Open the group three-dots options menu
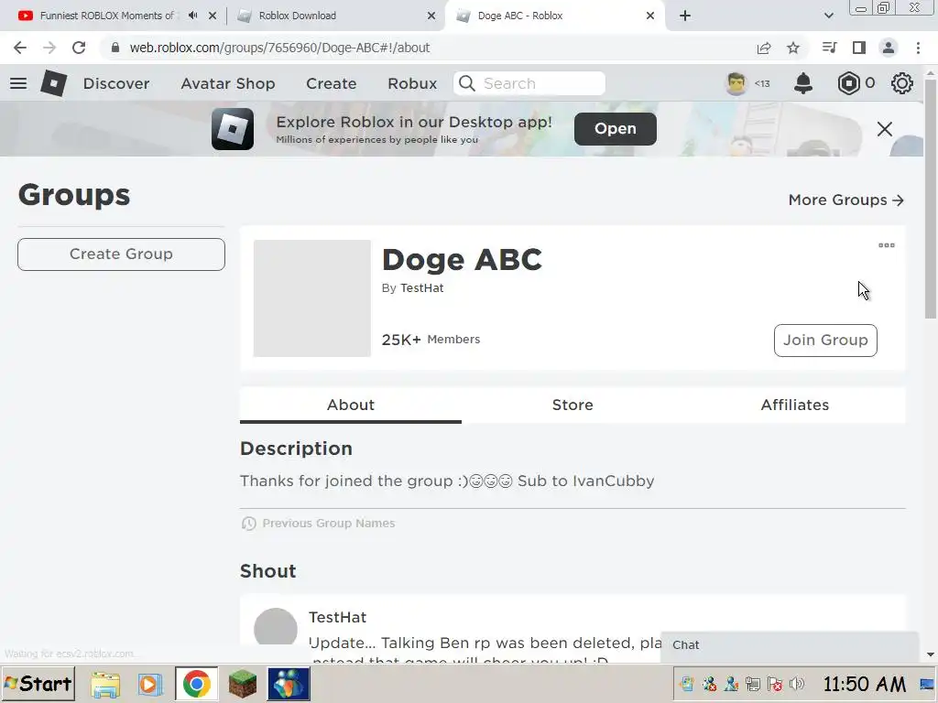The width and height of the screenshot is (938, 703). 886,245
